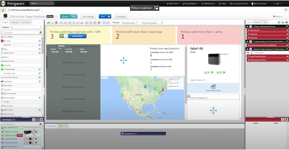Open the Connections tab
Screen dimensions: 289x150
click(51, 126)
